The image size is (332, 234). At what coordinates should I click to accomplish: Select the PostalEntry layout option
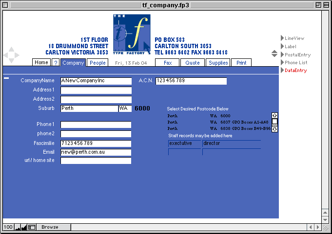(x=297, y=55)
